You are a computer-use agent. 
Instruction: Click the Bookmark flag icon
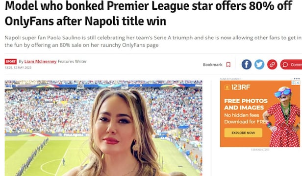point(228,65)
